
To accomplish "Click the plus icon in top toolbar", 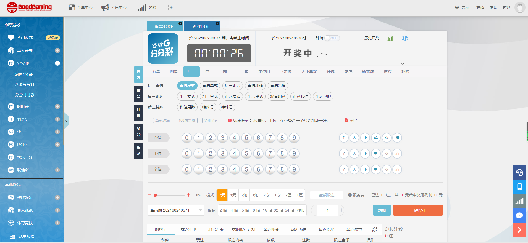I will pyautogui.click(x=171, y=7).
